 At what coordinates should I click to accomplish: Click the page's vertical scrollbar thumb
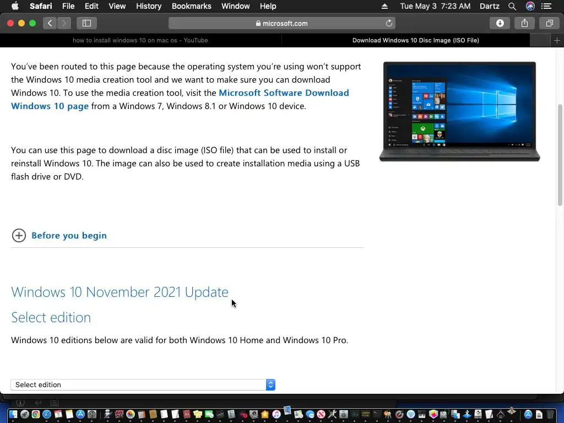coord(560,155)
